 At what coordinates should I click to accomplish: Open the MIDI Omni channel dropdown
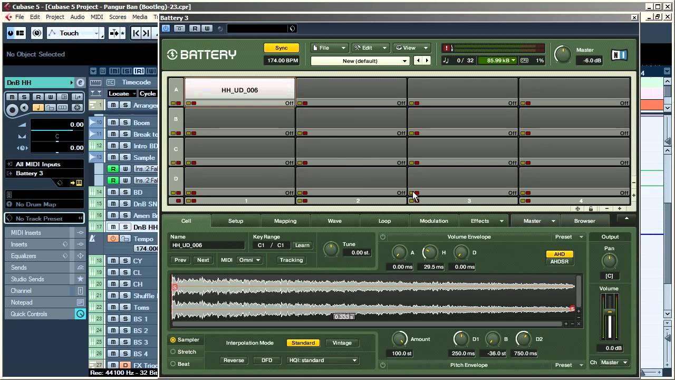(x=249, y=260)
